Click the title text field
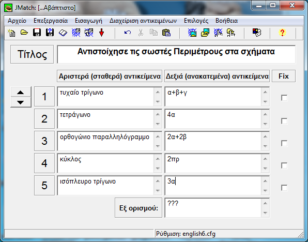Image resolution: width=308 pixels, height=242 pixels. point(176,54)
